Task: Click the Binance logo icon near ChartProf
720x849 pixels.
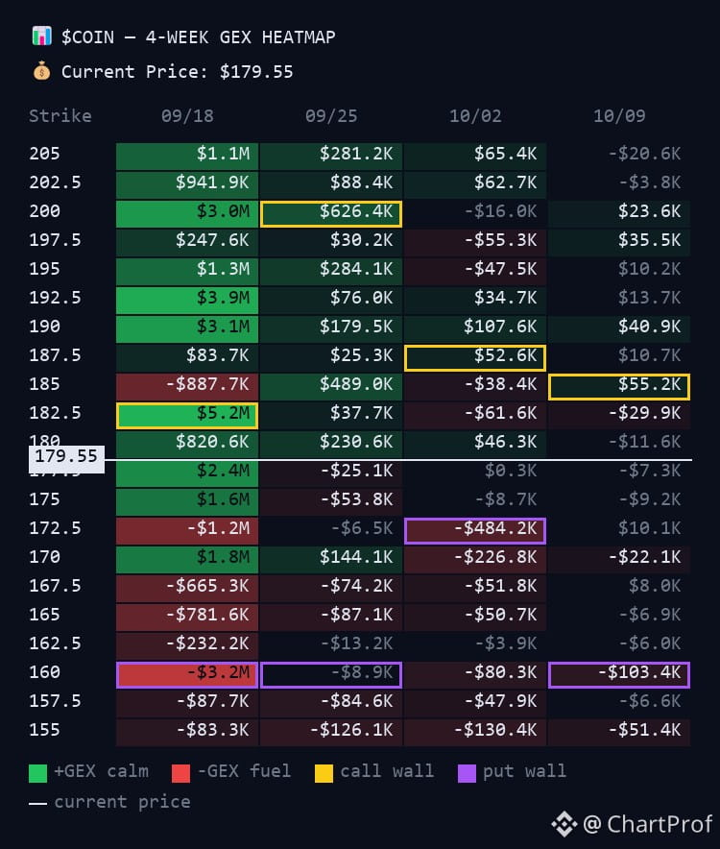Action: 564,824
